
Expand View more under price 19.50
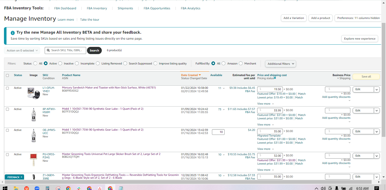click(266, 104)
